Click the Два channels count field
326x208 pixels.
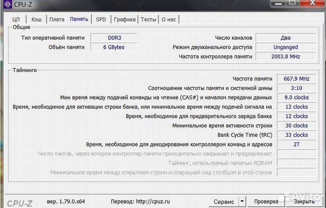[286, 38]
